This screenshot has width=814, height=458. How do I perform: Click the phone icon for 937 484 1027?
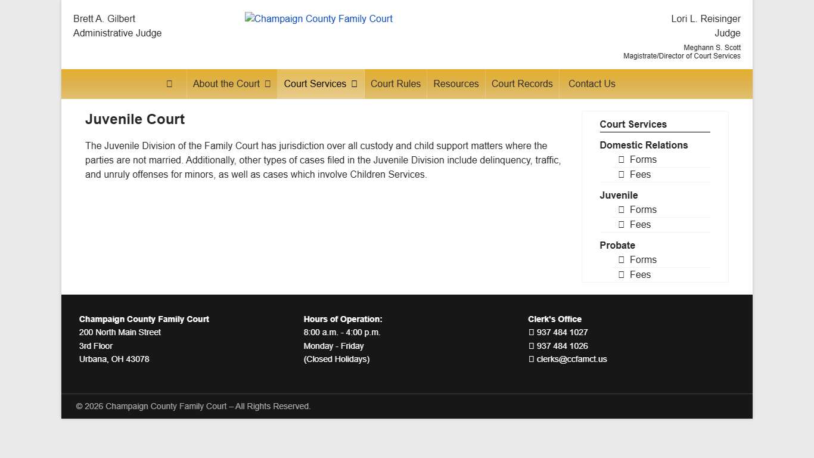pos(532,333)
